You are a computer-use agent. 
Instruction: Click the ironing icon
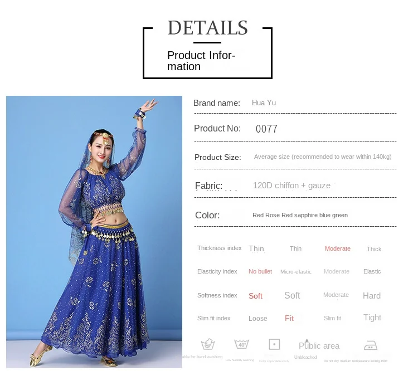371,345
